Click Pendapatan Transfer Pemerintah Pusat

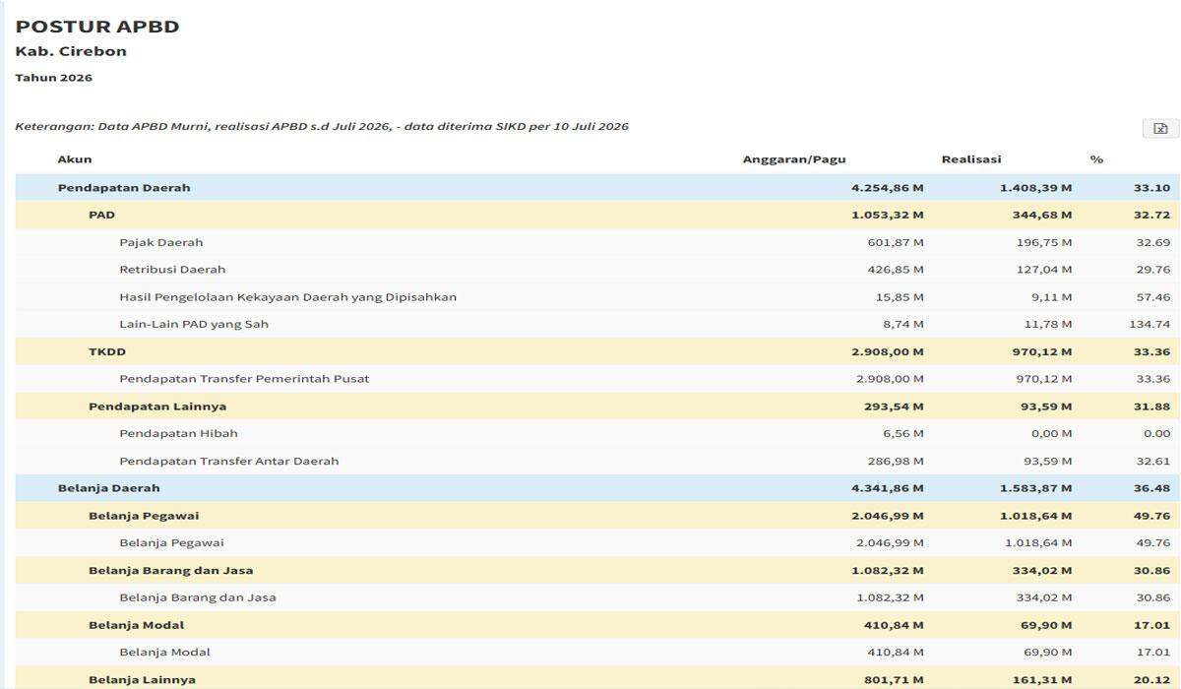tap(244, 379)
